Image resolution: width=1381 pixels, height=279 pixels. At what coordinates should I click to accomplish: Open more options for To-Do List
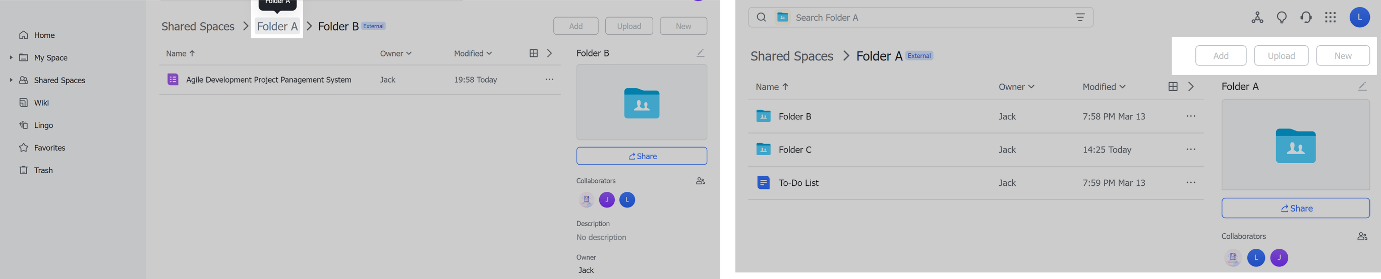1191,183
